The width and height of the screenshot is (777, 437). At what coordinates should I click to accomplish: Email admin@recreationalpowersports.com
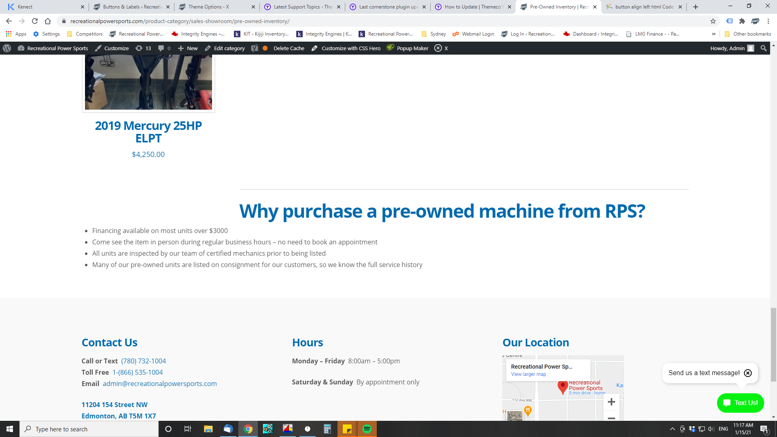(160, 384)
